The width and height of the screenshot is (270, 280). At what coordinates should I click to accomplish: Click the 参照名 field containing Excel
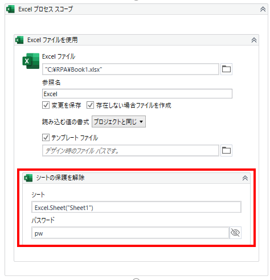pos(137,94)
